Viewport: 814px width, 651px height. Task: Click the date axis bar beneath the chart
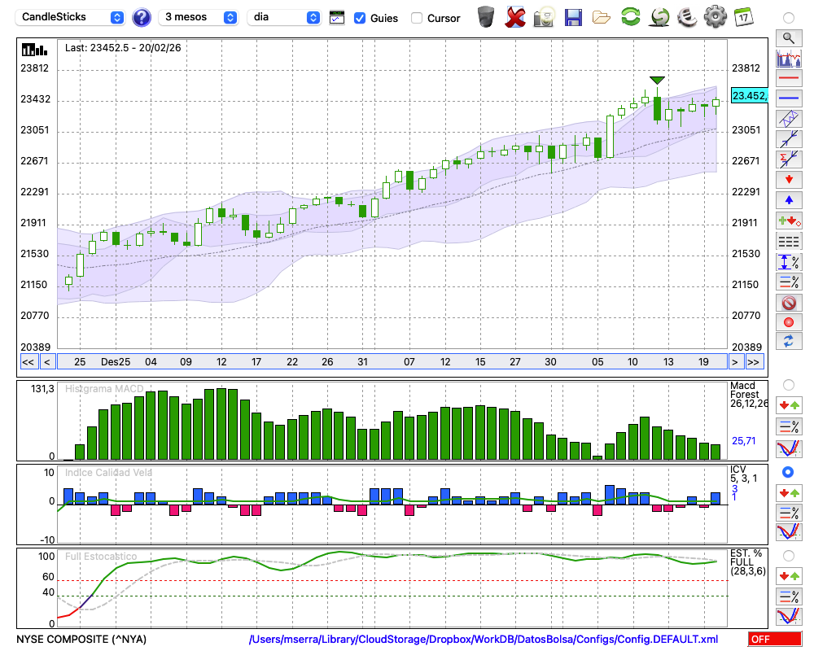coord(392,362)
